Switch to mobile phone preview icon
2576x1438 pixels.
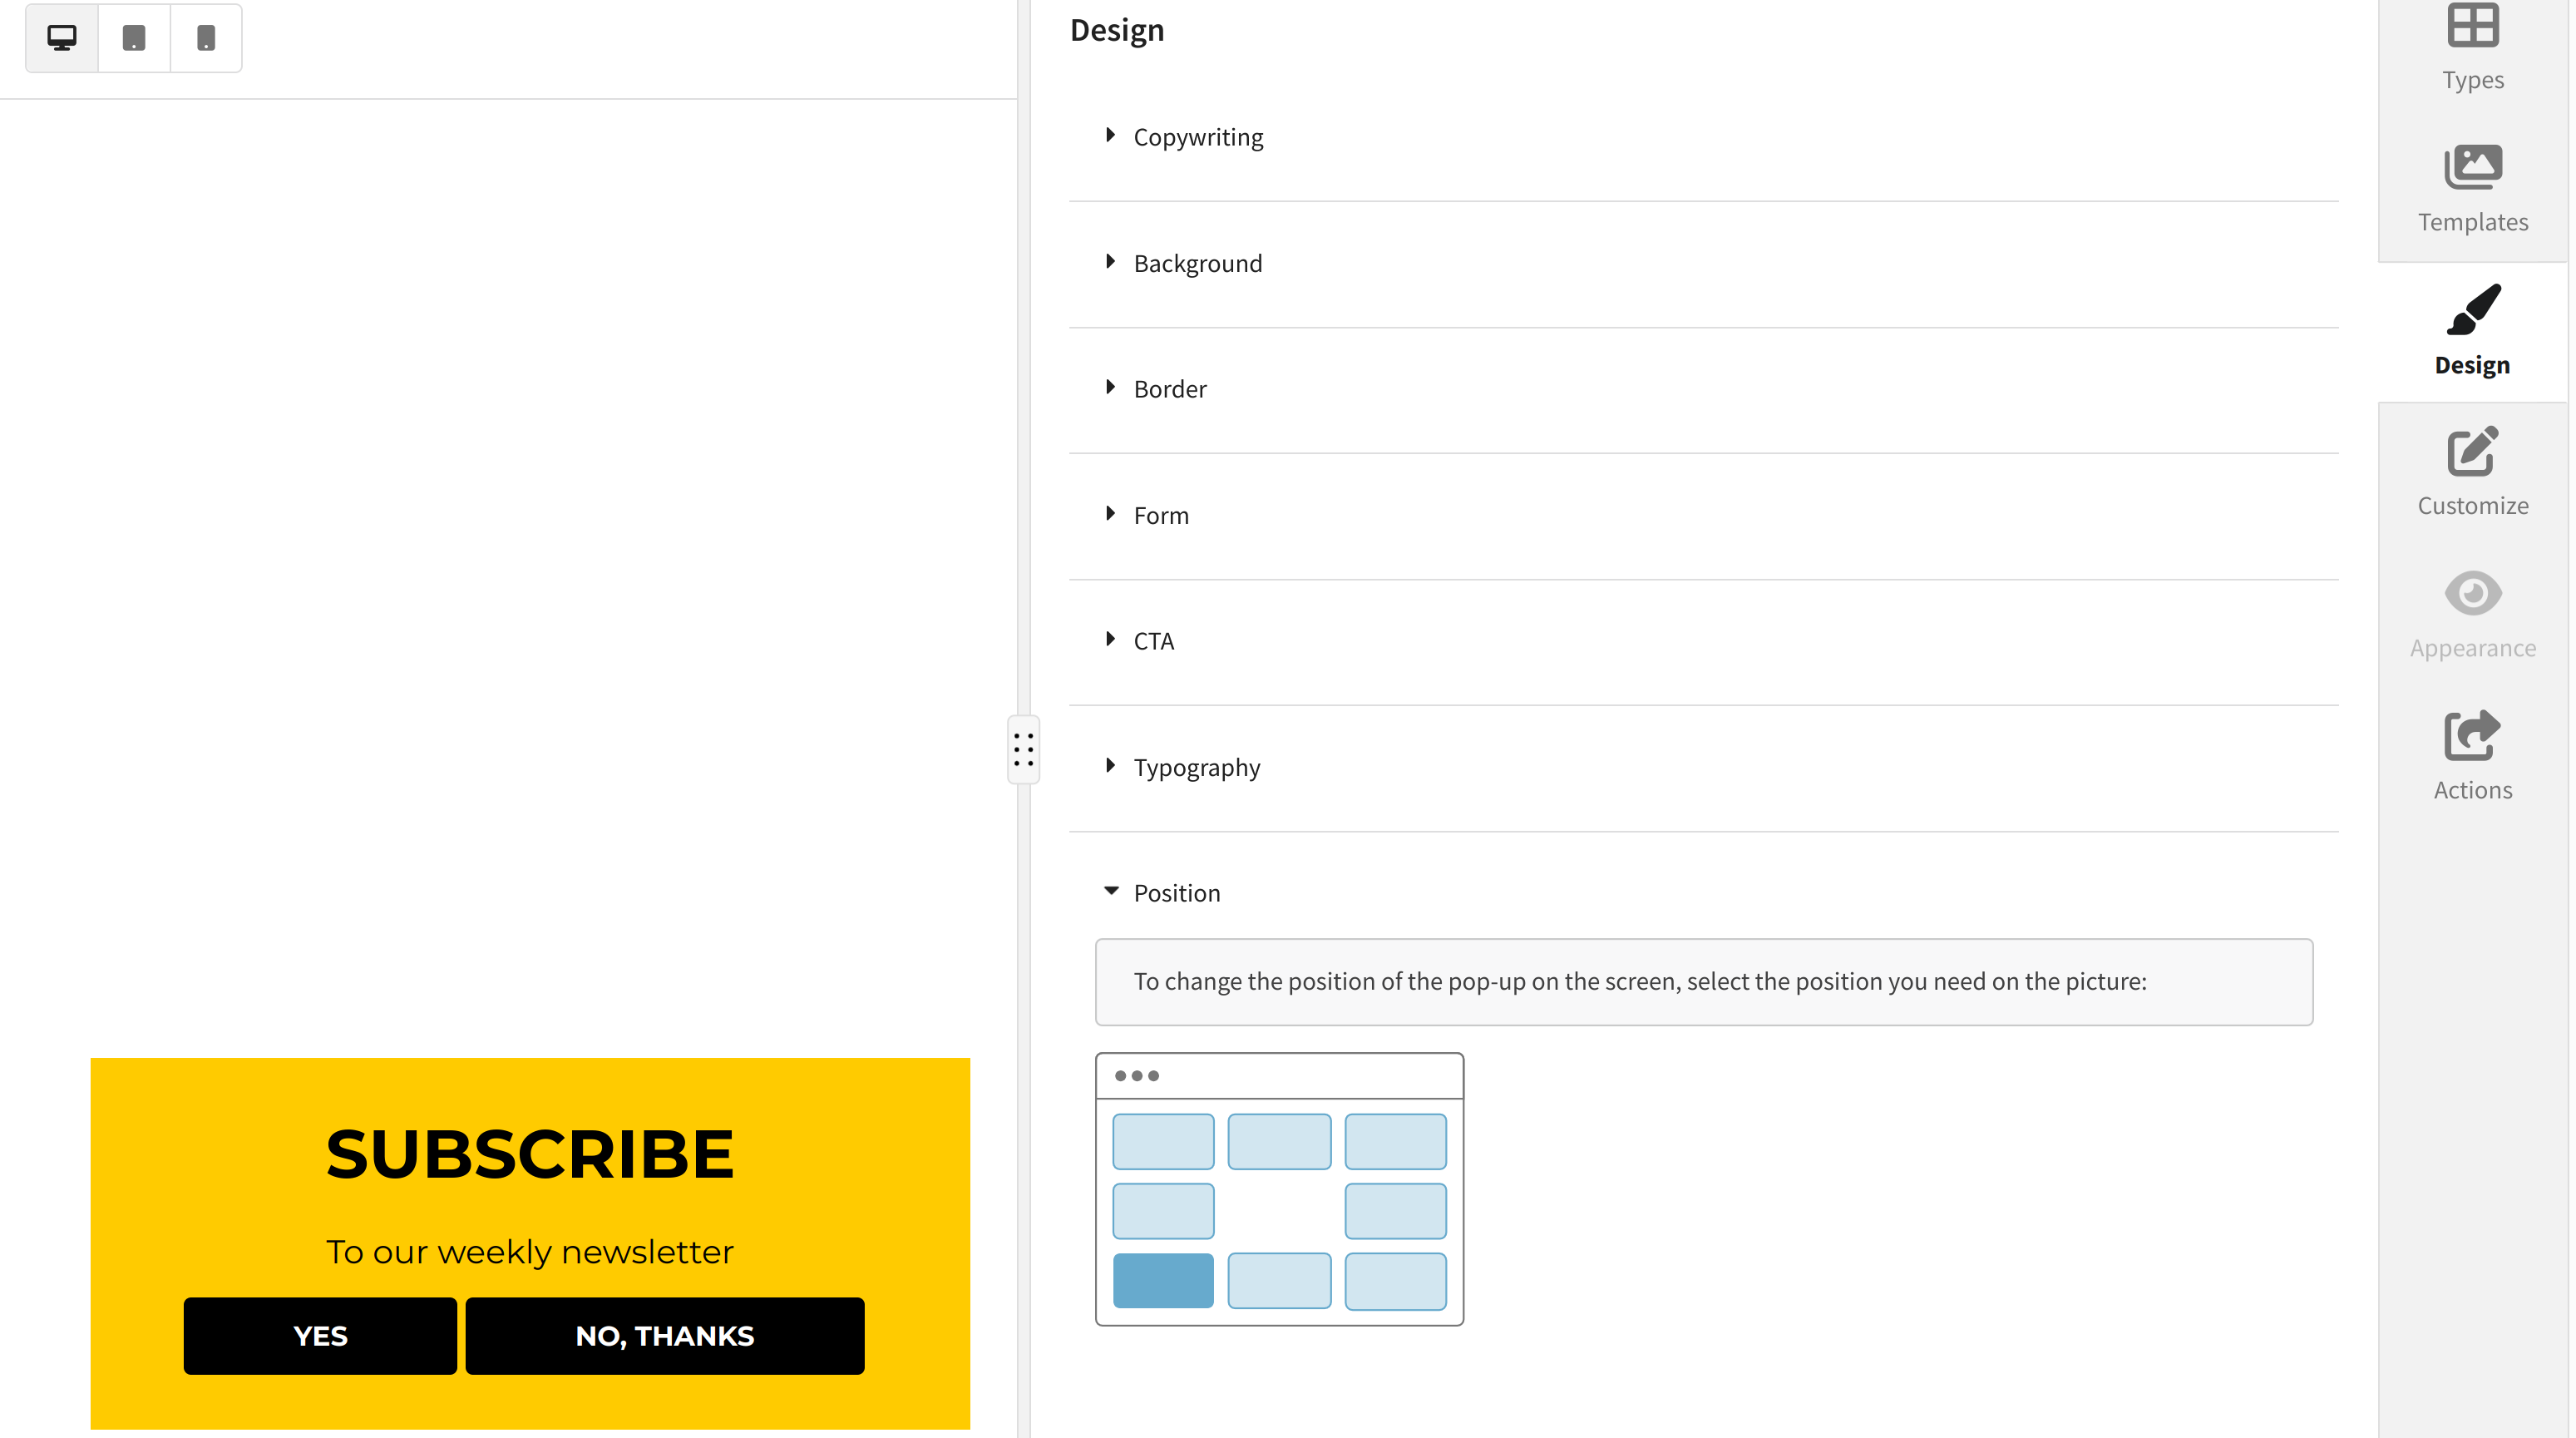pyautogui.click(x=206, y=38)
